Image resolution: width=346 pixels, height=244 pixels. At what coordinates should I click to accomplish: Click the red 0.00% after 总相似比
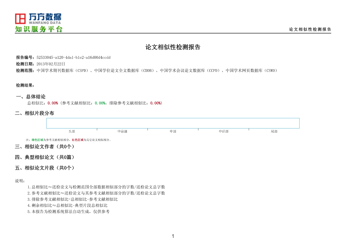point(53,103)
